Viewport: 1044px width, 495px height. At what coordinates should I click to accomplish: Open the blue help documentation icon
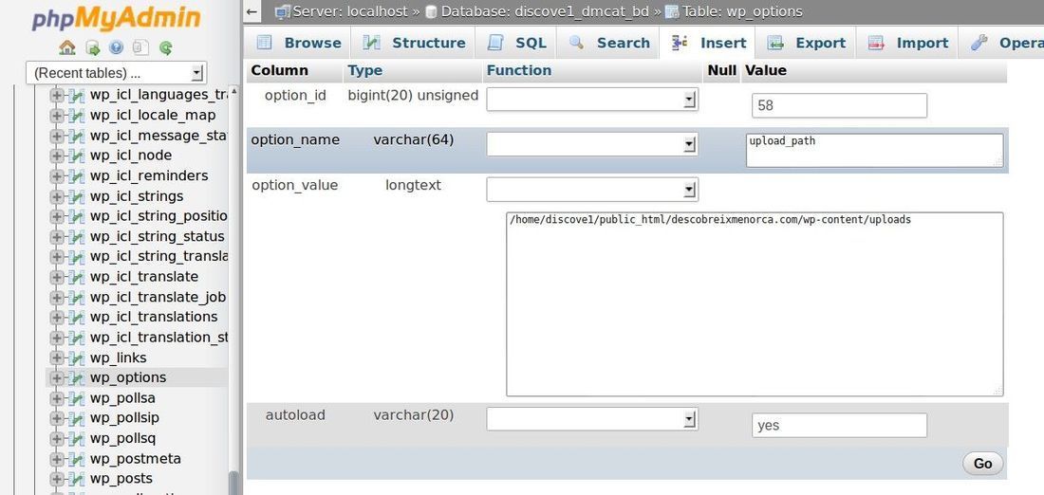click(x=117, y=47)
